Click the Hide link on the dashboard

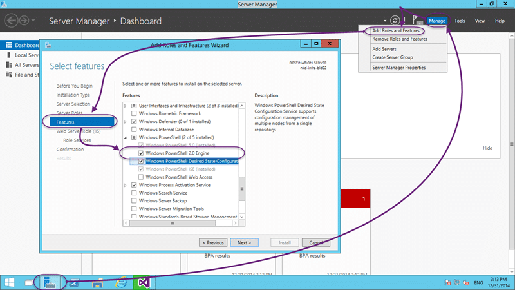click(487, 148)
